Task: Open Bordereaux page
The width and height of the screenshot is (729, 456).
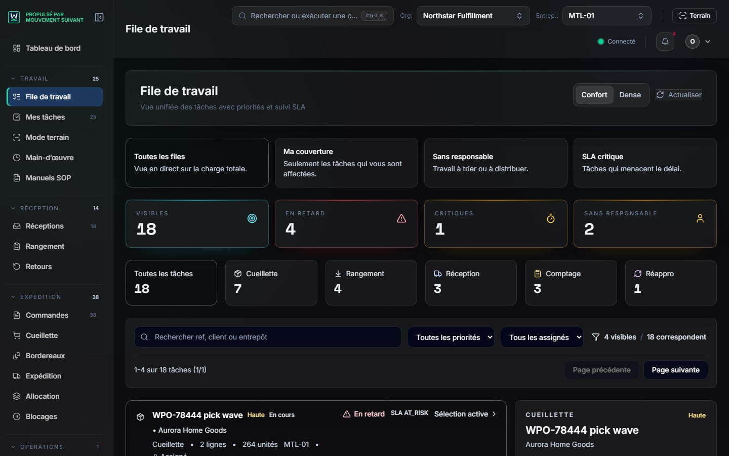Action: point(54,356)
